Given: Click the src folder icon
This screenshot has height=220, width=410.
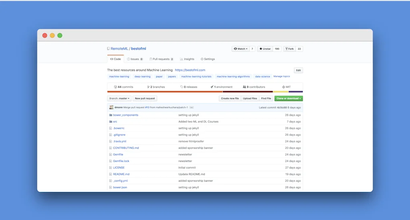Looking at the screenshot, I should tap(111, 121).
